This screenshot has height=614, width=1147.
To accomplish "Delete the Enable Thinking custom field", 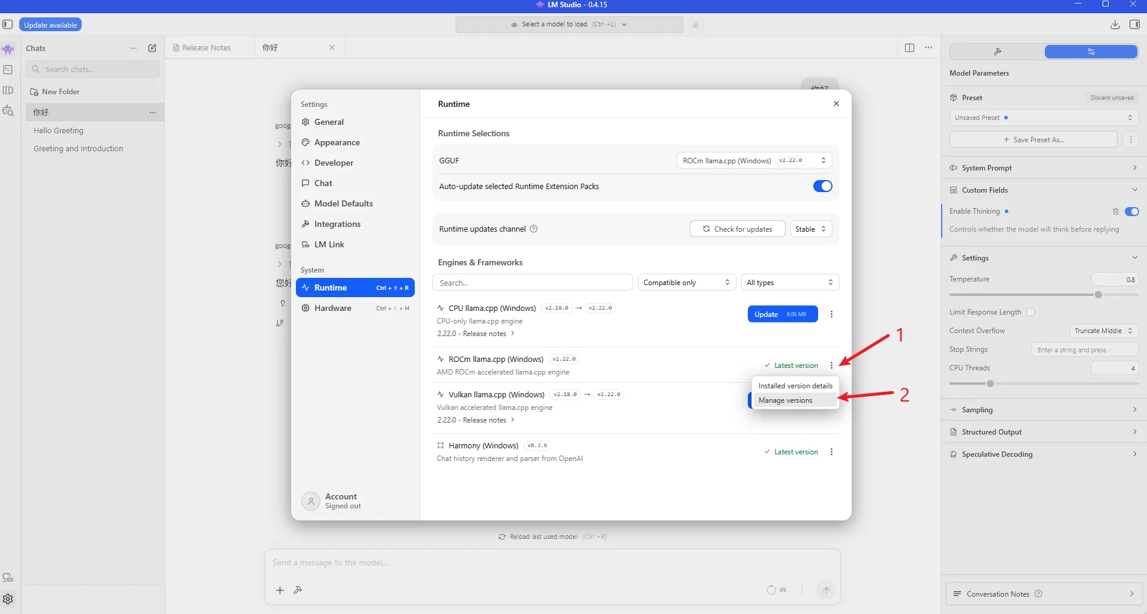I will pos(1115,211).
